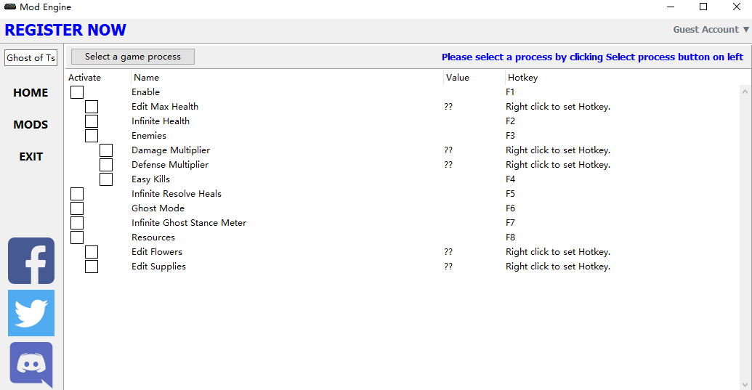Tick the Edit Flowers checkbox
Screen dimensions: 752x390
[x=92, y=252]
